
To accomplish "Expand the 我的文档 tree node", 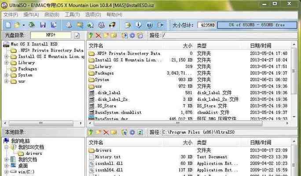I will coord(6,159).
